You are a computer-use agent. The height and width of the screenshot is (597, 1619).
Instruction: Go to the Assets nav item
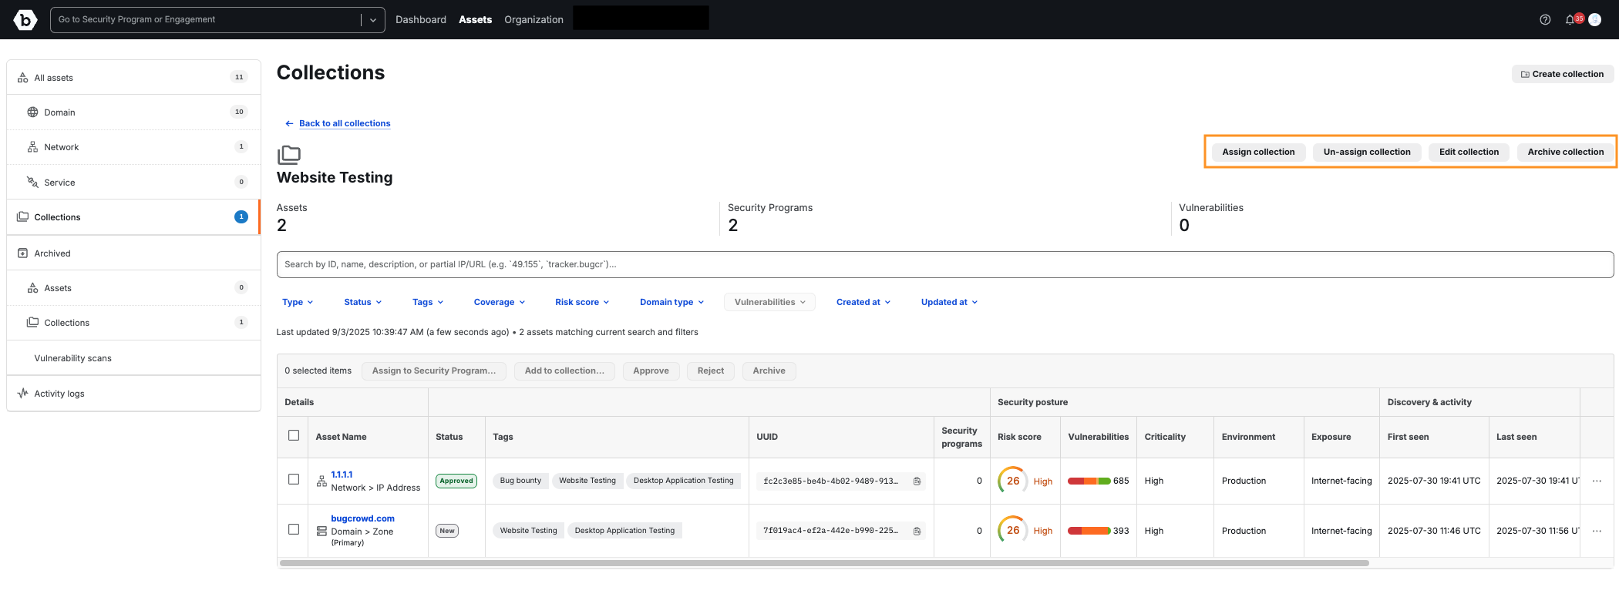pyautogui.click(x=475, y=20)
